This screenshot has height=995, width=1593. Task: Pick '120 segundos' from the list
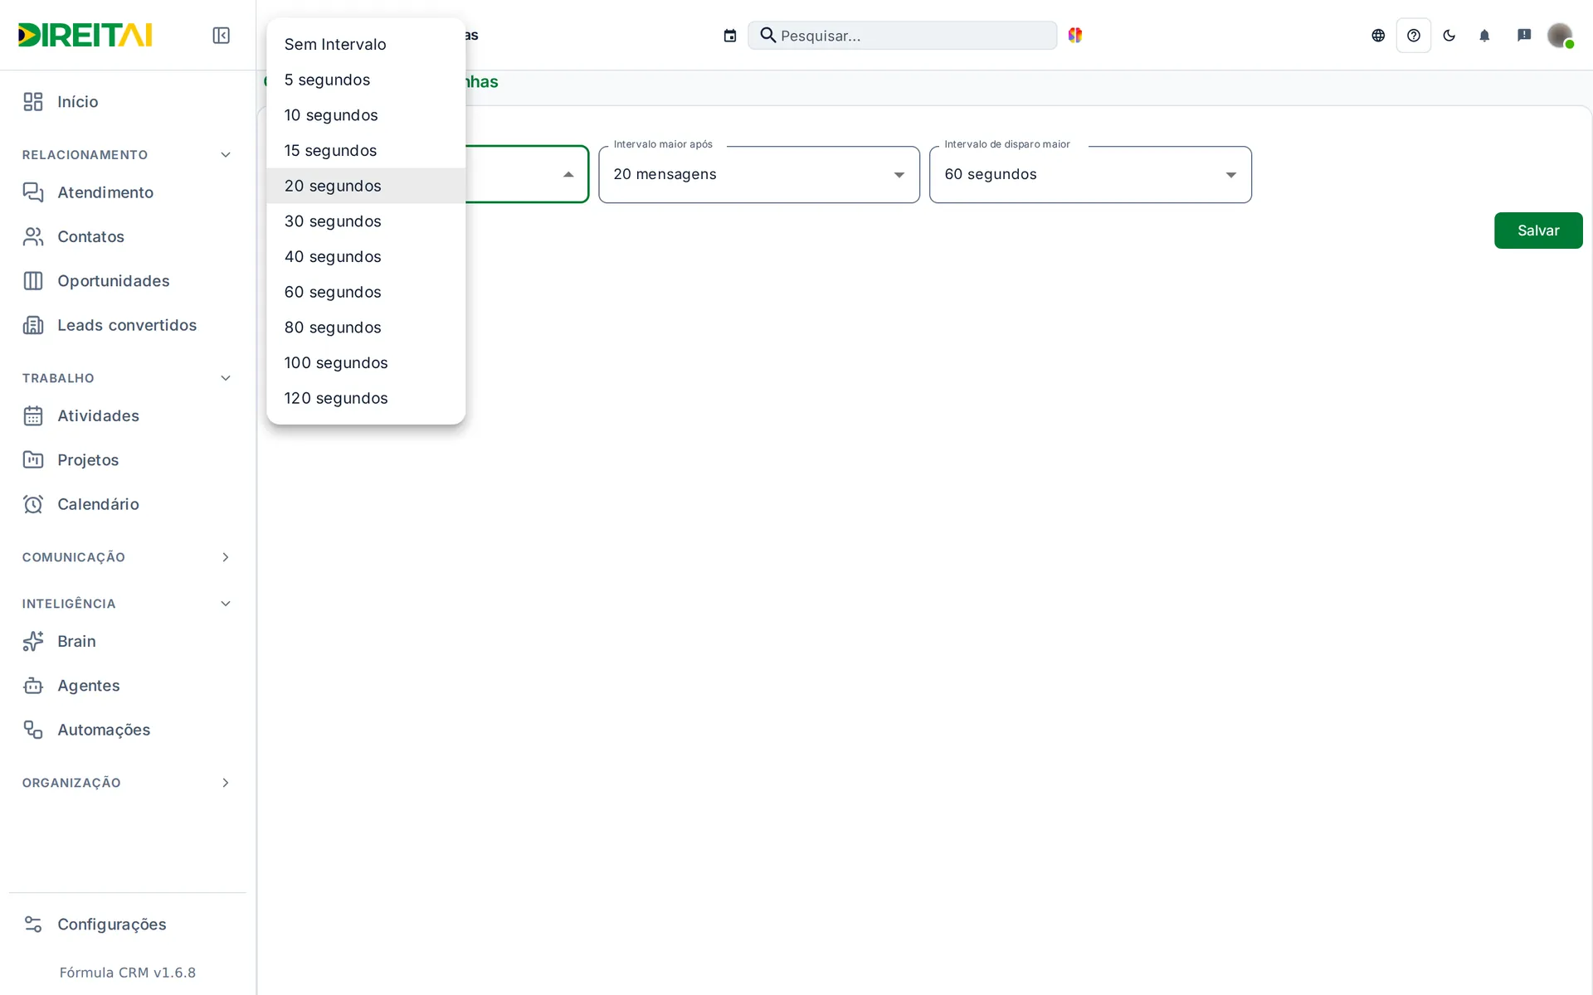(x=366, y=399)
